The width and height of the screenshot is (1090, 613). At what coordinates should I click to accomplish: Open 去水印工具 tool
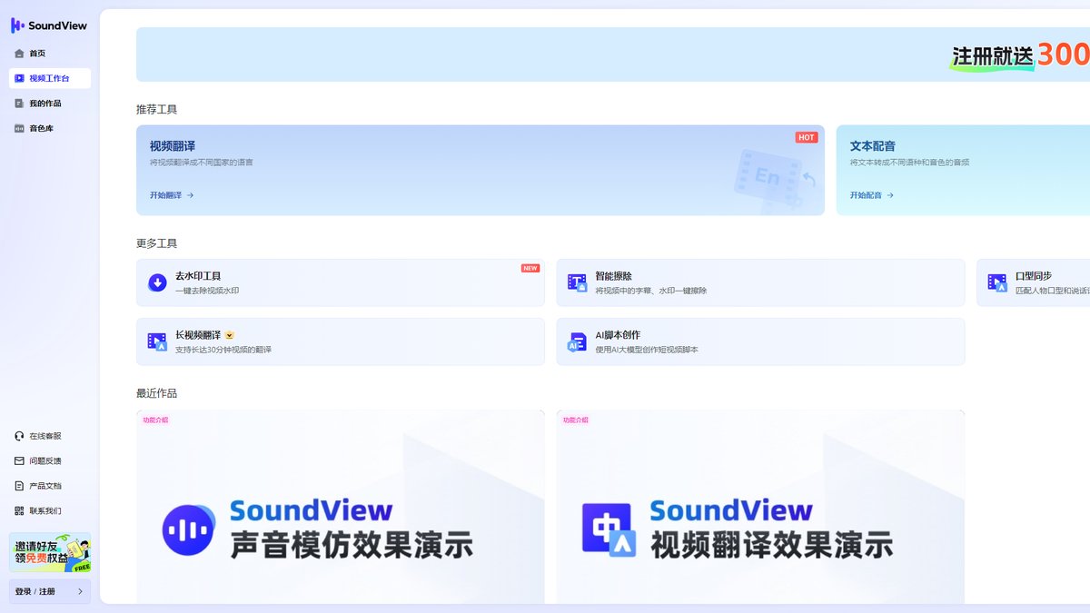click(x=341, y=282)
